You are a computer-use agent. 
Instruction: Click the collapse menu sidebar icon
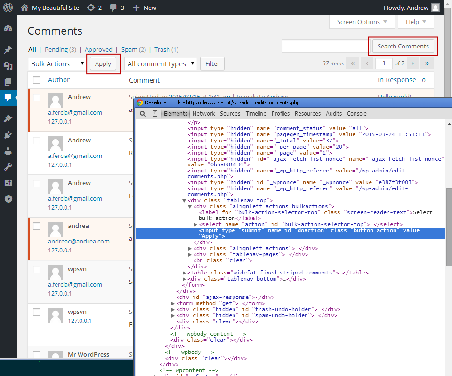tap(8, 199)
